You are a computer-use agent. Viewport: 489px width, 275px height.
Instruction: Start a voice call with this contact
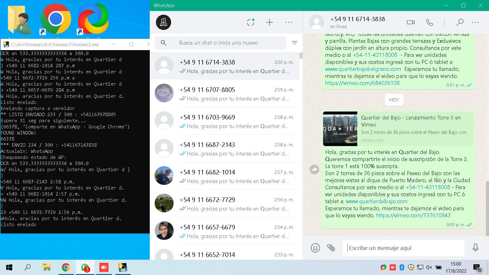pos(430,22)
